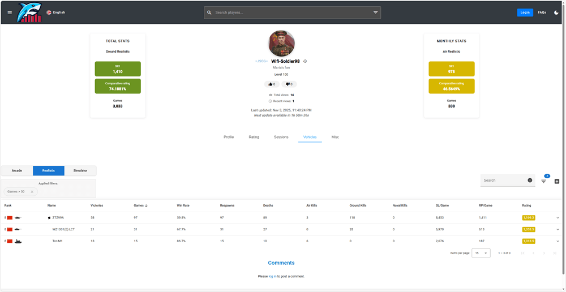The width and height of the screenshot is (566, 292).
Task: Open search filter options icon
Action: (x=375, y=12)
